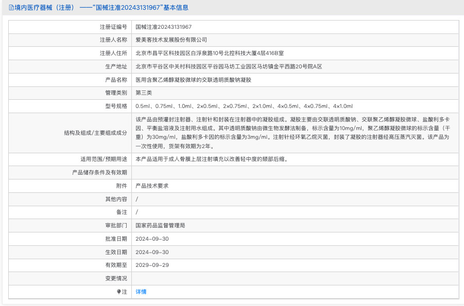Screen dimensions: 464x306
Task: Click the 管理类别 value 第三类
Action: (146, 93)
